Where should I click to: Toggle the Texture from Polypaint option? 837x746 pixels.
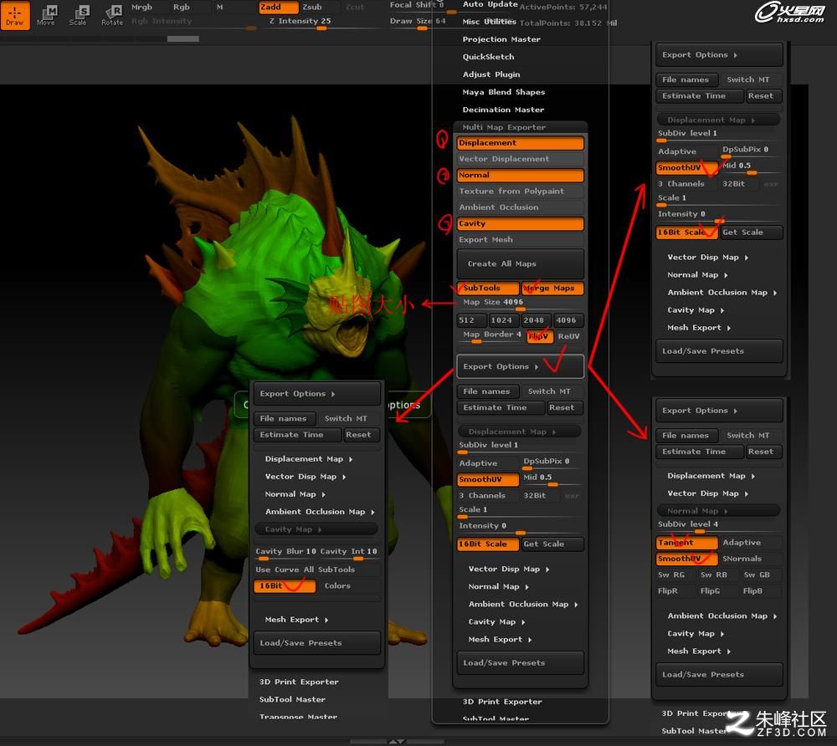pos(521,192)
